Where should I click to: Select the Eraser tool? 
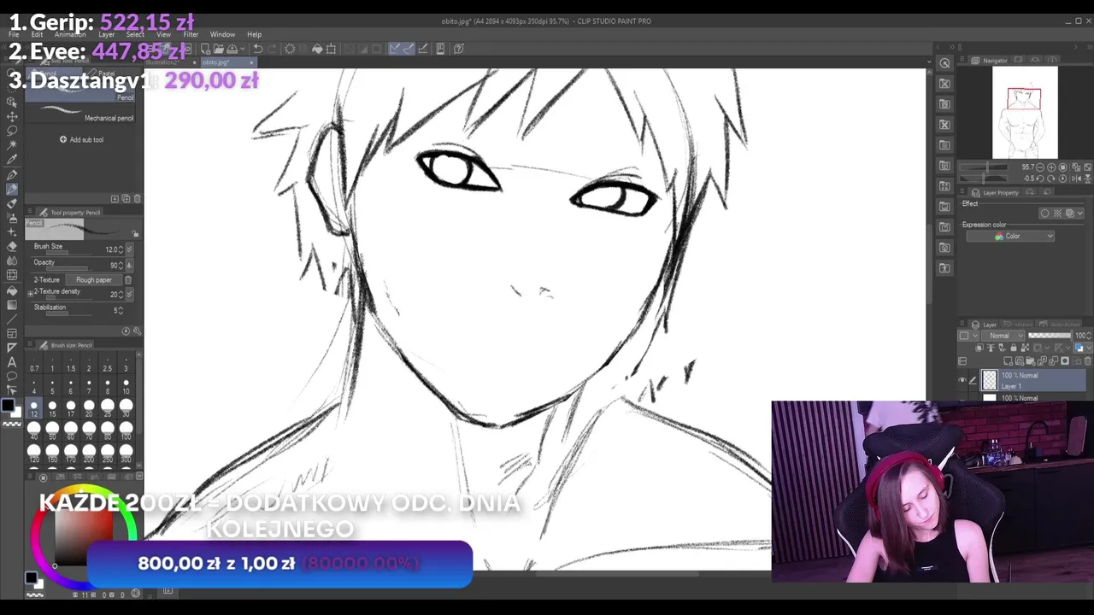coord(12,247)
